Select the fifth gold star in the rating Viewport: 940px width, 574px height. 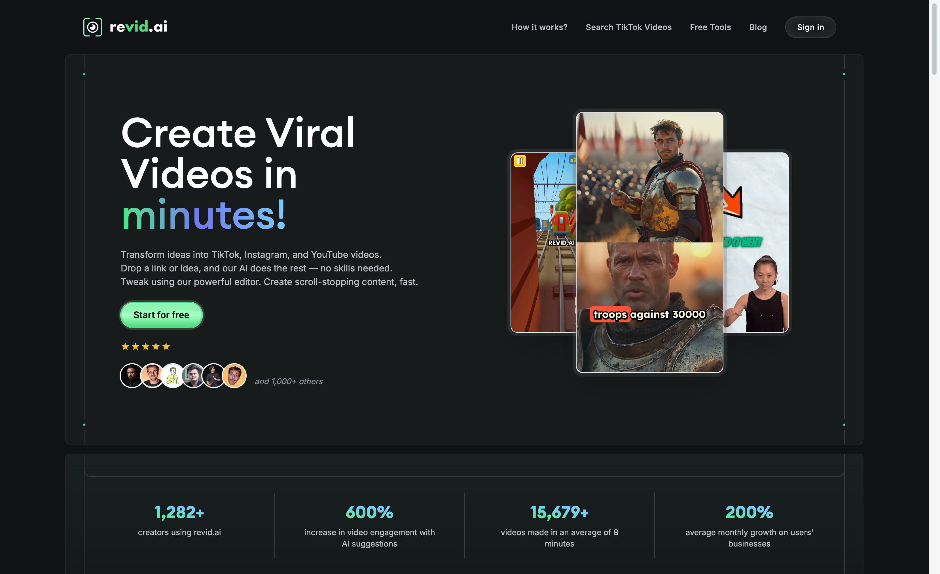(x=166, y=346)
